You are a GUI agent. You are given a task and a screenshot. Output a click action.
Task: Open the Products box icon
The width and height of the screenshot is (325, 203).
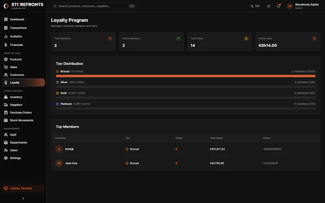pyautogui.click(x=6, y=59)
